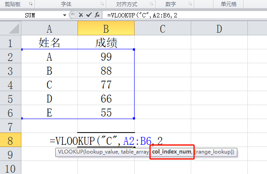Click cell A2 with value A
This screenshot has height=174, width=267.
[x=49, y=56]
